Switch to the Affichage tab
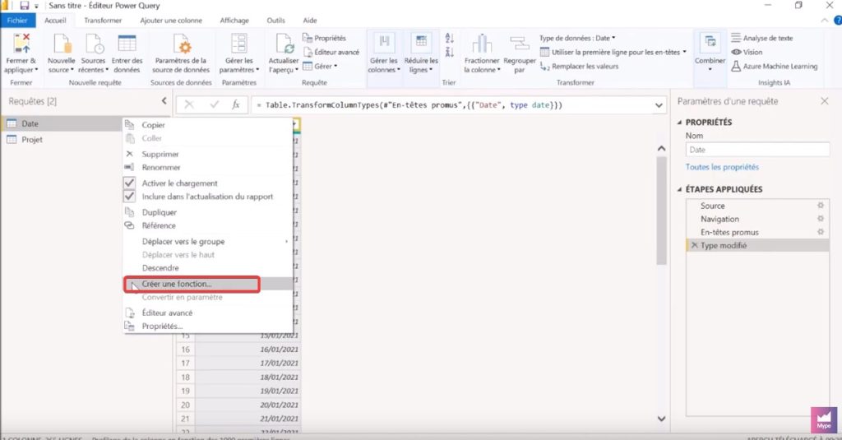 (x=234, y=21)
